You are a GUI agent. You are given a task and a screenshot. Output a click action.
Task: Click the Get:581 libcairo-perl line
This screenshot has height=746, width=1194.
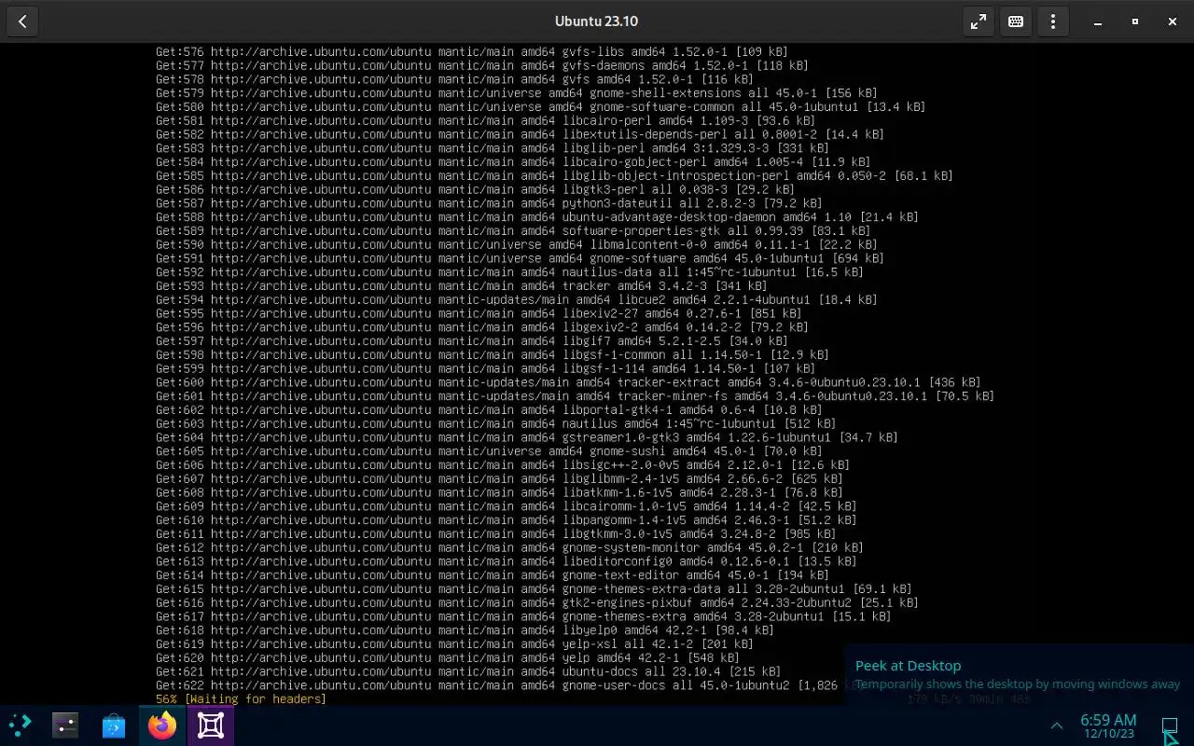[x=485, y=121]
